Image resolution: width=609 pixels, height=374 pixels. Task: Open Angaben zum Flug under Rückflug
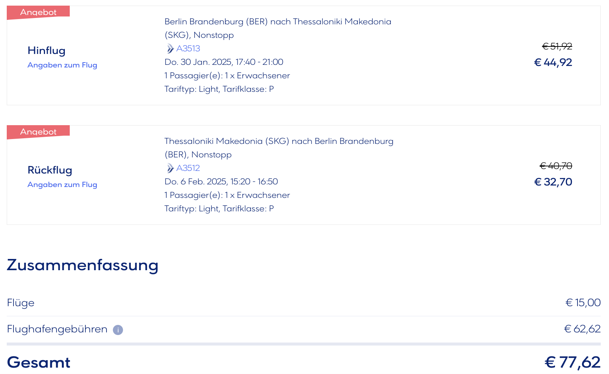coord(62,185)
